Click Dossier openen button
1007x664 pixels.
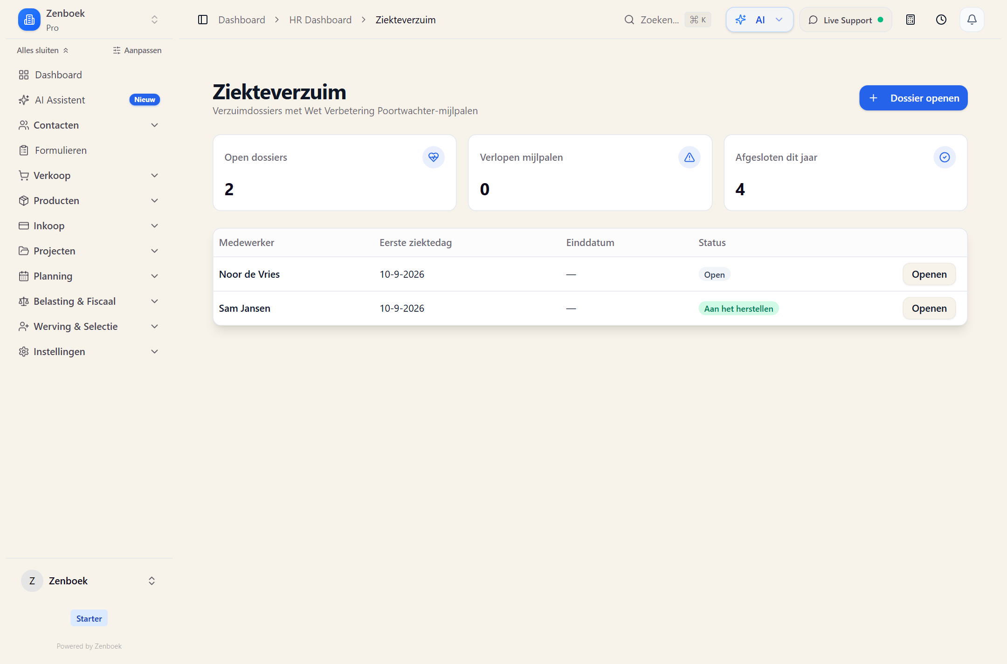913,98
